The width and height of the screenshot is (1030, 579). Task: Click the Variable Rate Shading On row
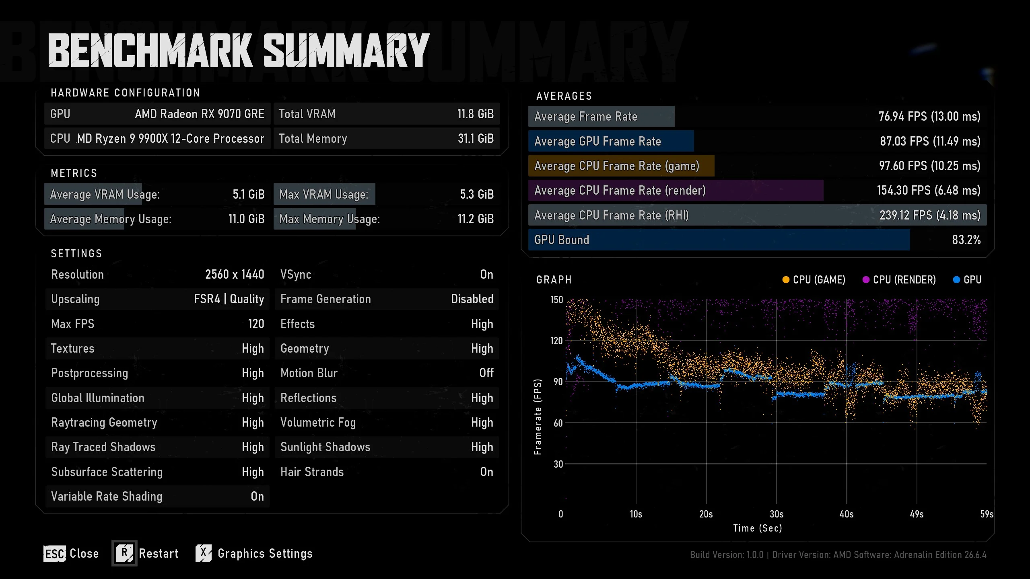(x=157, y=497)
